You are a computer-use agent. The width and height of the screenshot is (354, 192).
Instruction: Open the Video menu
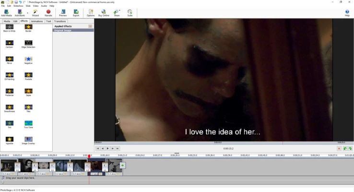(x=35, y=6)
